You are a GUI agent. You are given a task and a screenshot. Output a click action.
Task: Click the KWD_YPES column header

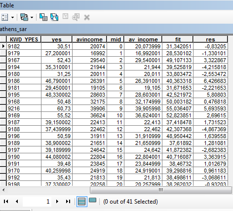click(x=24, y=39)
